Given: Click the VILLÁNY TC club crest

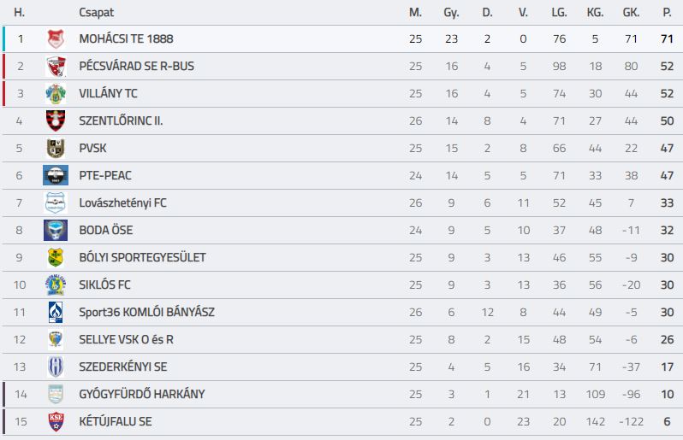Looking at the screenshot, I should tap(56, 93).
